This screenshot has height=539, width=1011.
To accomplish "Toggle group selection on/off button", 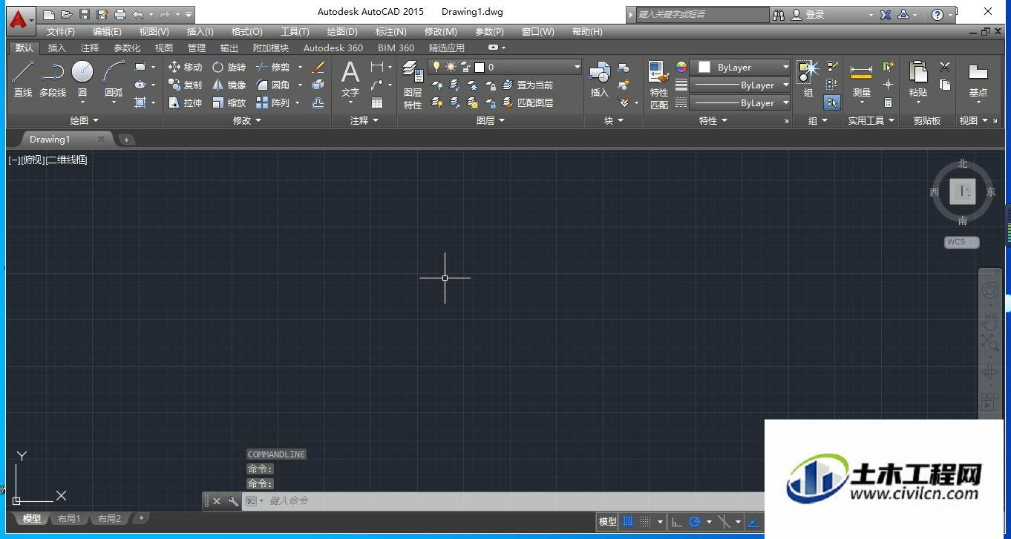I will point(832,102).
